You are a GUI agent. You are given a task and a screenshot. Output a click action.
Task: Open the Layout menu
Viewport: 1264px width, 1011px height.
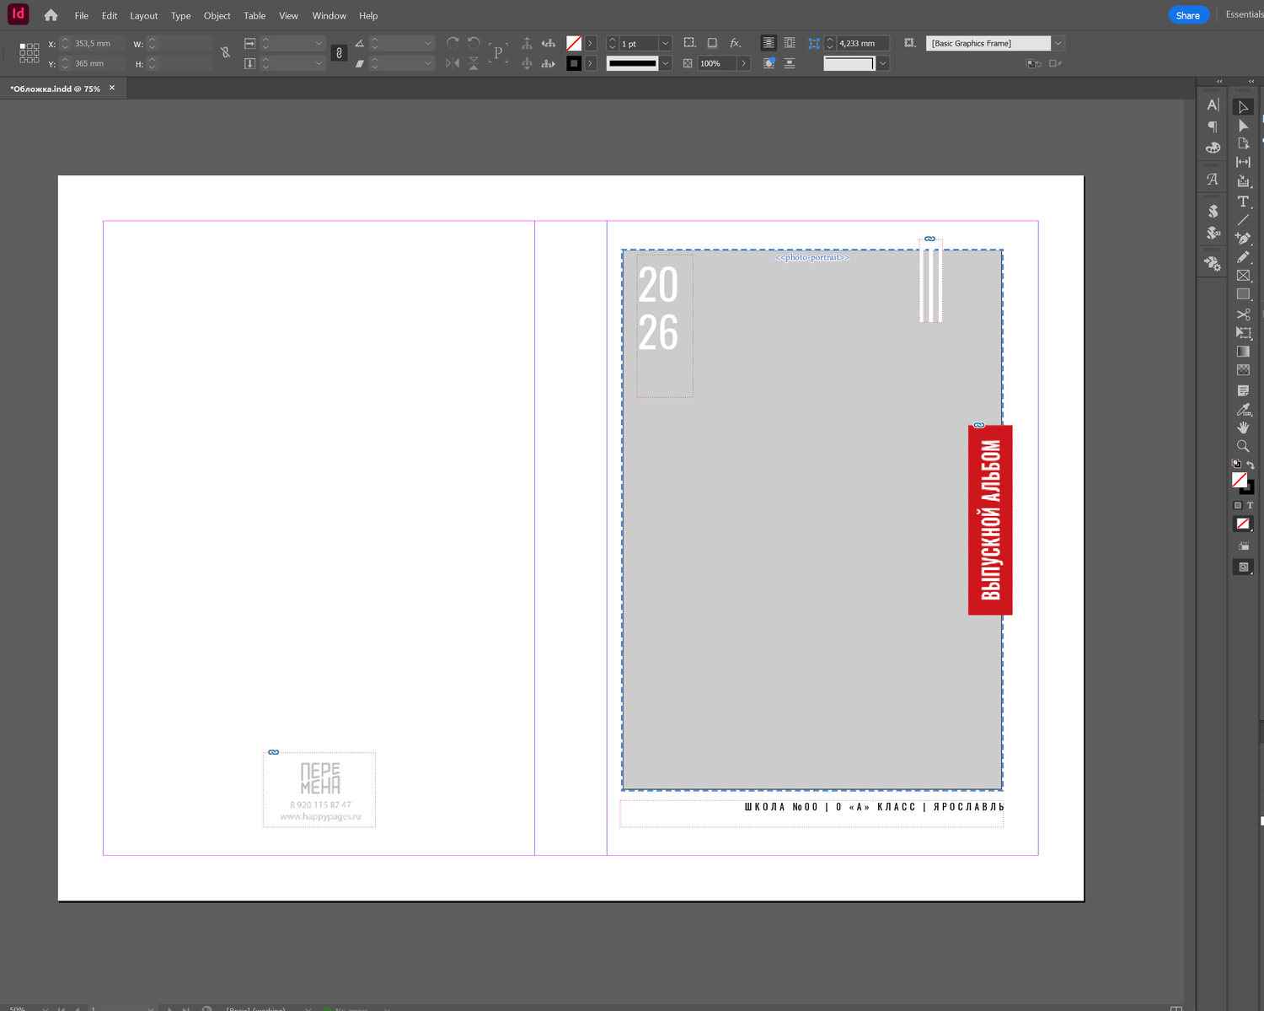pos(143,16)
